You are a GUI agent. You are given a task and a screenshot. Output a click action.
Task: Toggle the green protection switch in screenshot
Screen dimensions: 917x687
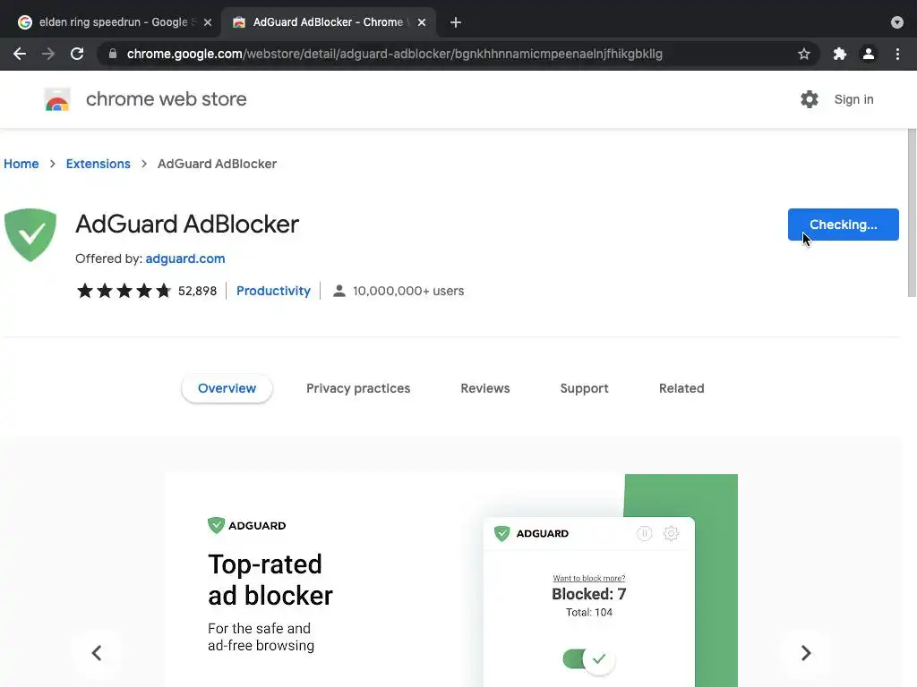588,659
